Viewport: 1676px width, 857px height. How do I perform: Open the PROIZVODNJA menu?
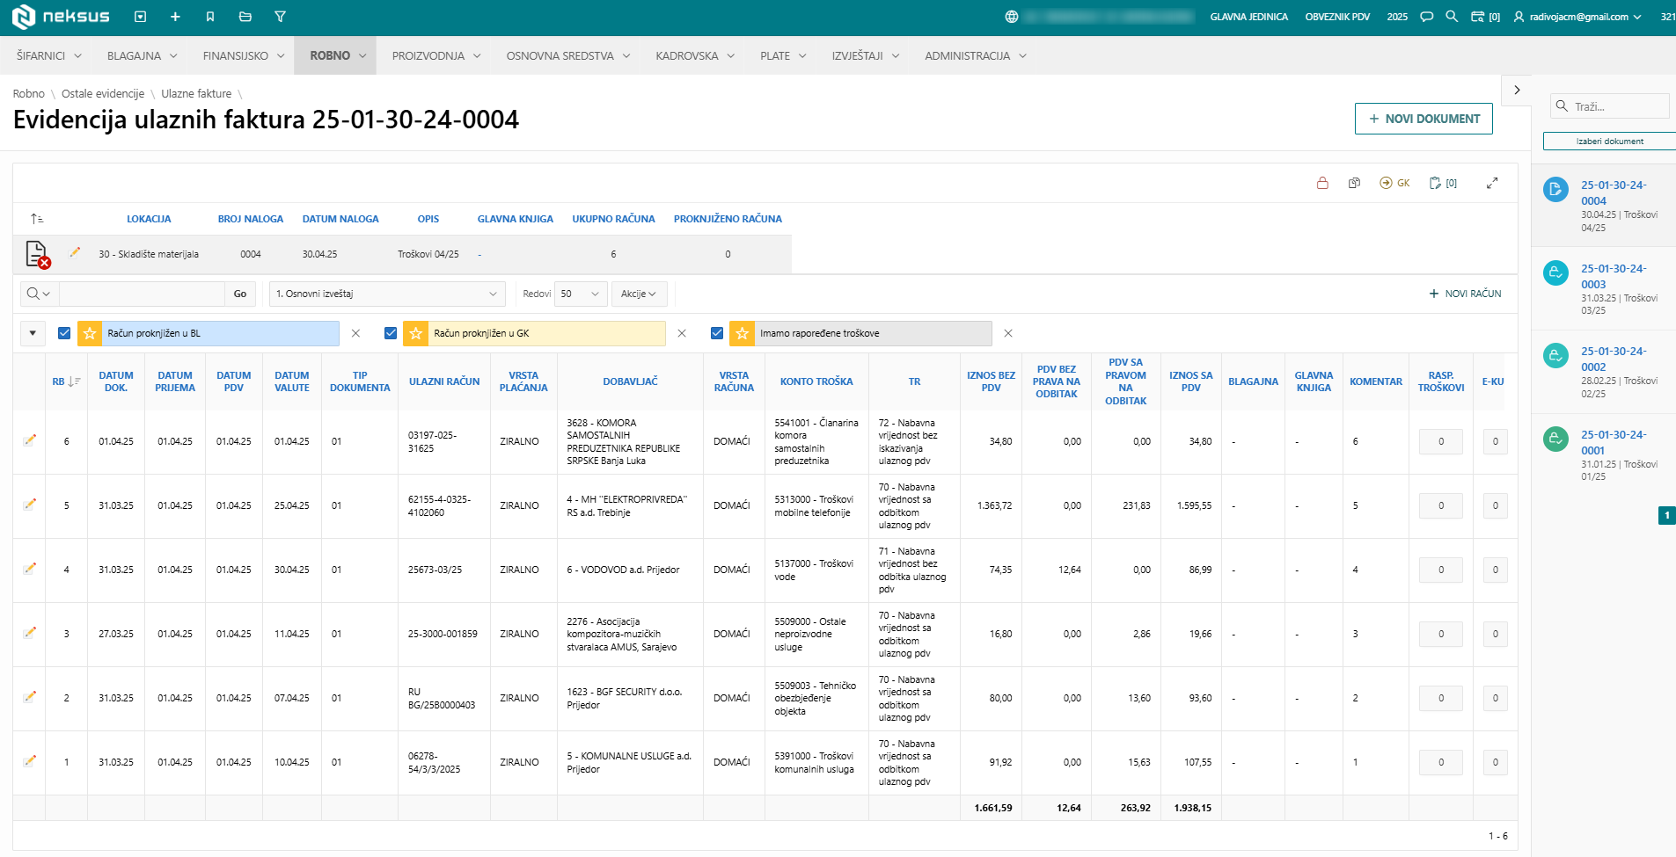(x=436, y=55)
